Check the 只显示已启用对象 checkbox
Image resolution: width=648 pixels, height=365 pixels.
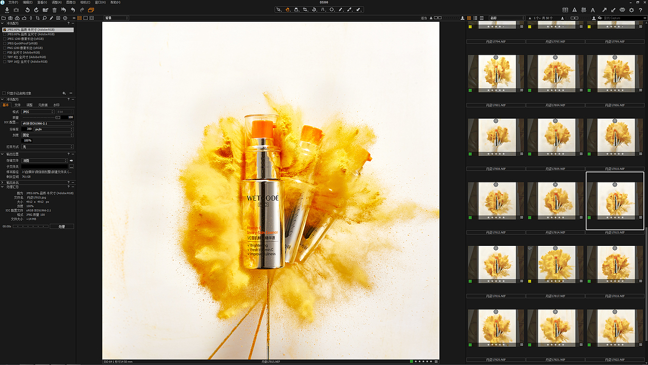5,93
